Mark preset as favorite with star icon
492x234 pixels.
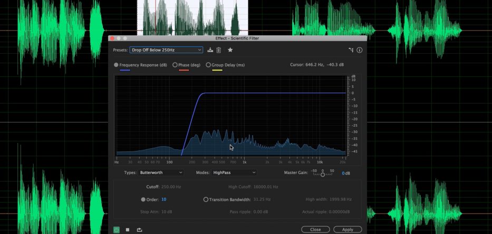pyautogui.click(x=230, y=50)
